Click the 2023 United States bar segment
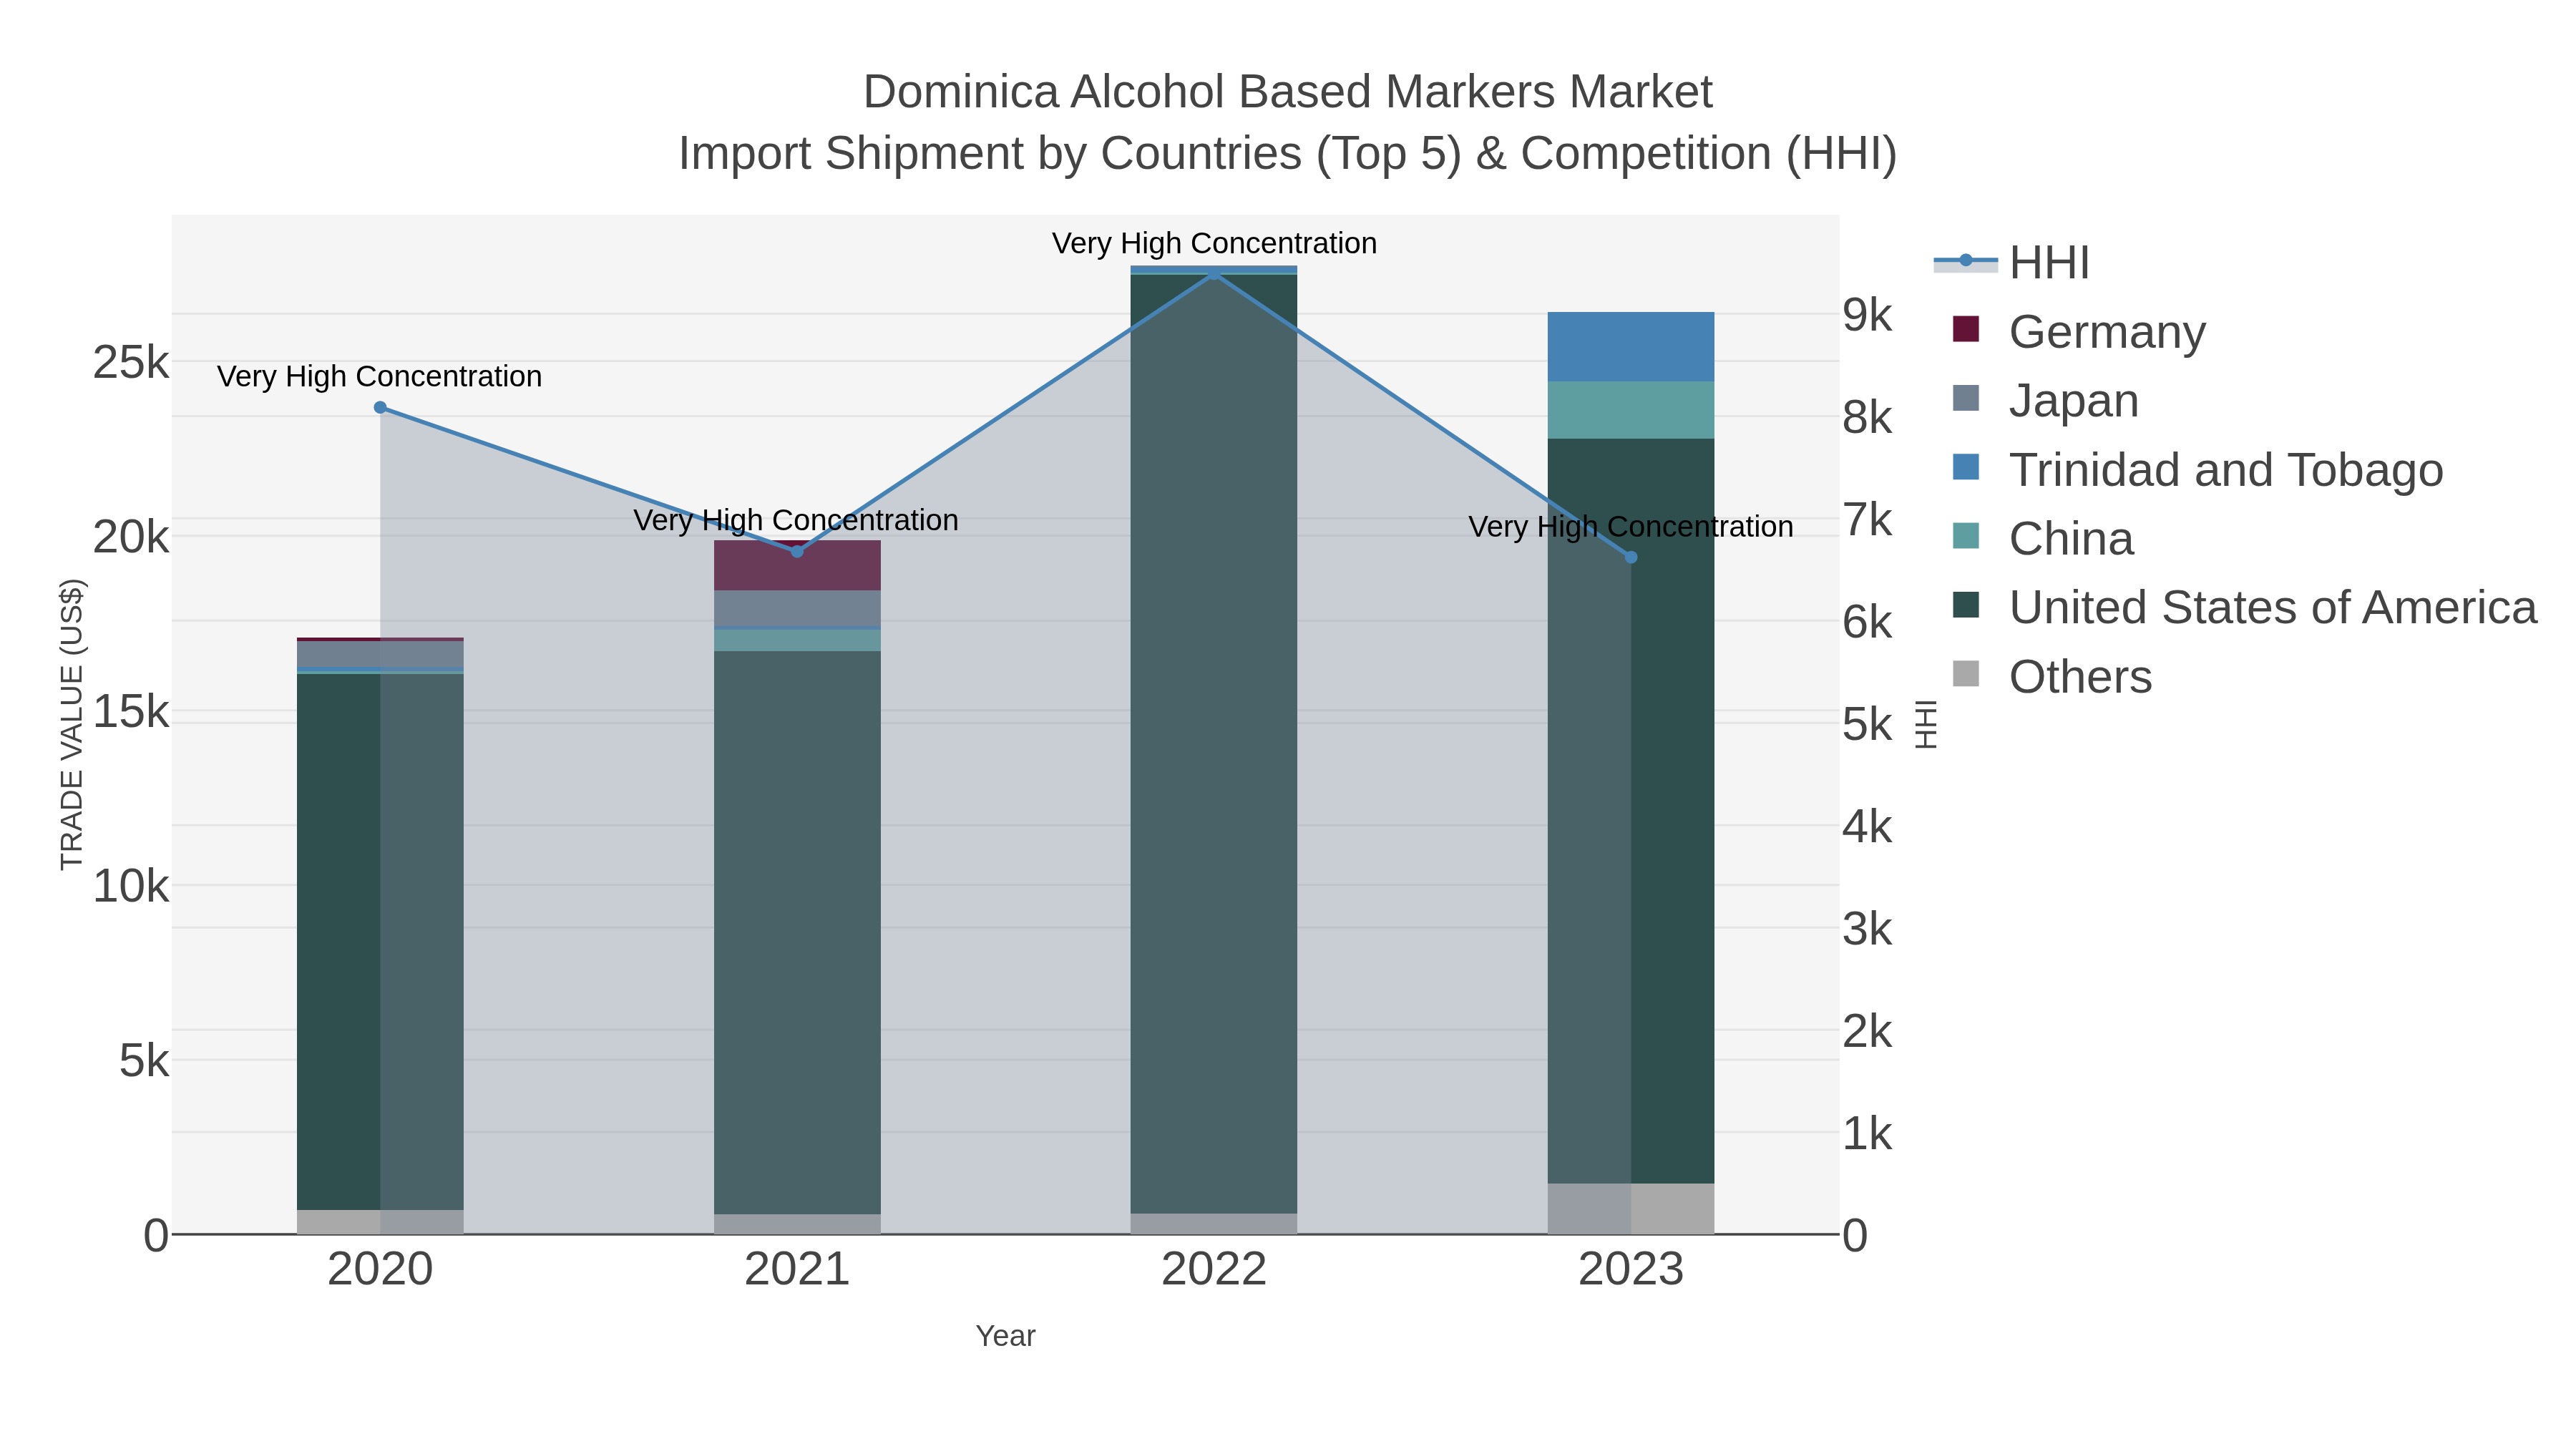 1631,811
